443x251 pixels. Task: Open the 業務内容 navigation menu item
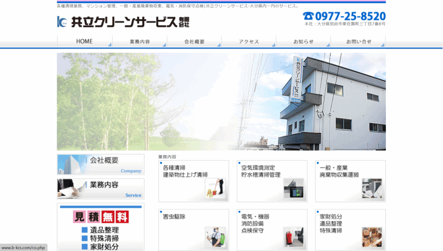(x=140, y=41)
